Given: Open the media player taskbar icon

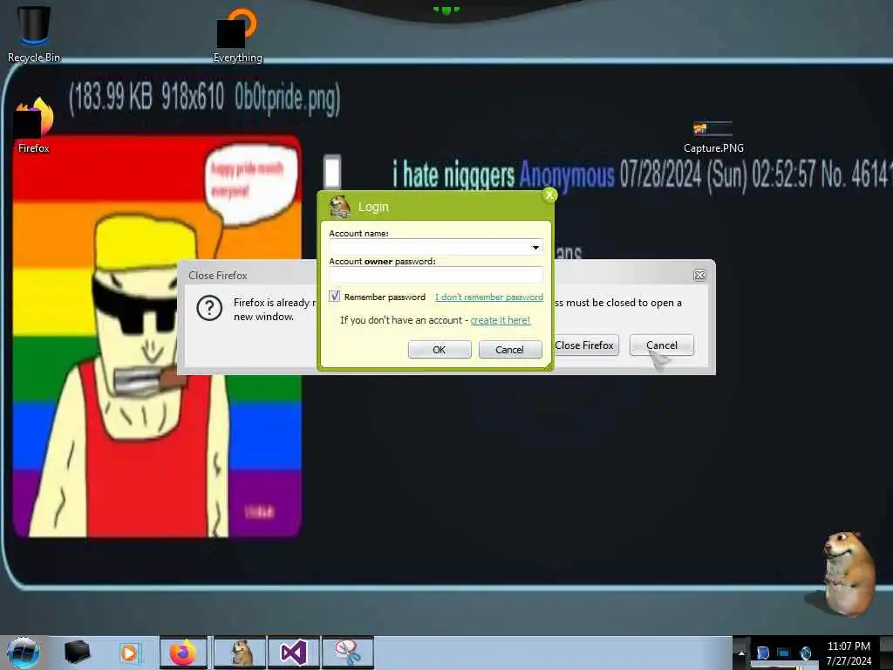Looking at the screenshot, I should [129, 653].
